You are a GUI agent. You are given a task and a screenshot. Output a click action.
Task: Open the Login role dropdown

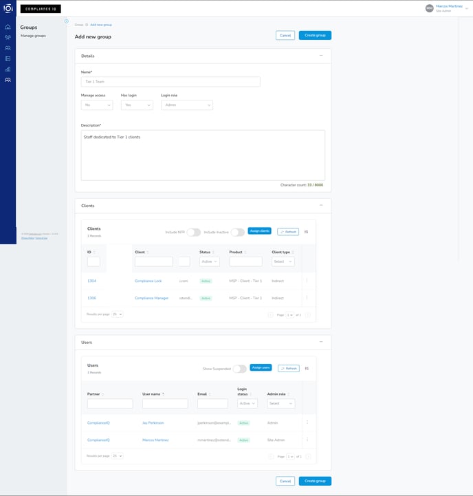pos(187,105)
